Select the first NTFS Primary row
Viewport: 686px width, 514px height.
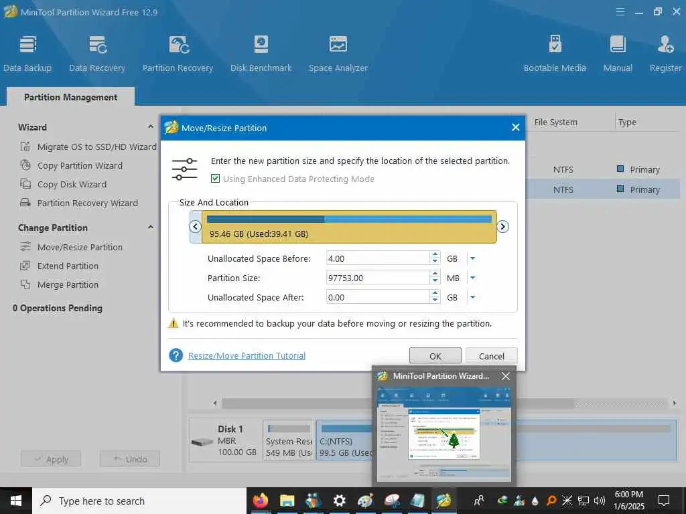click(x=603, y=169)
